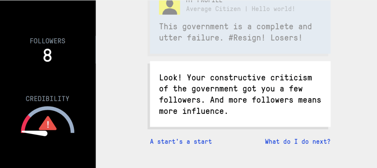Click the FOLLOWERS label in the sidebar
The width and height of the screenshot is (377, 168).
pos(48,41)
